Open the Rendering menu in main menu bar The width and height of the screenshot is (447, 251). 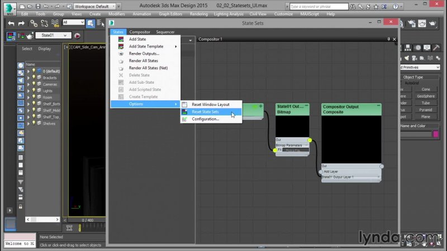click(199, 14)
